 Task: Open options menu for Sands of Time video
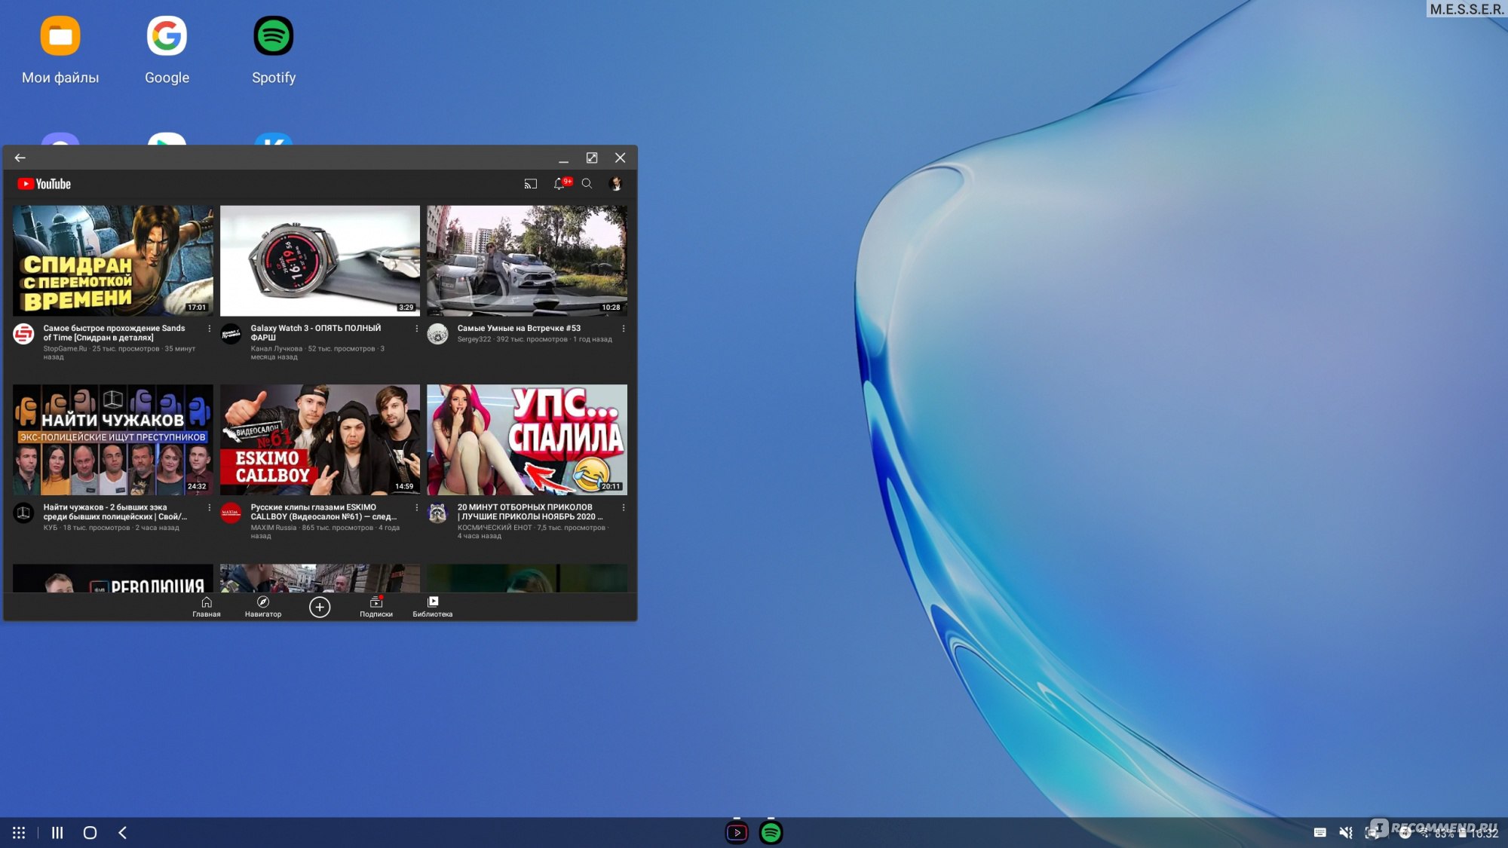209,329
